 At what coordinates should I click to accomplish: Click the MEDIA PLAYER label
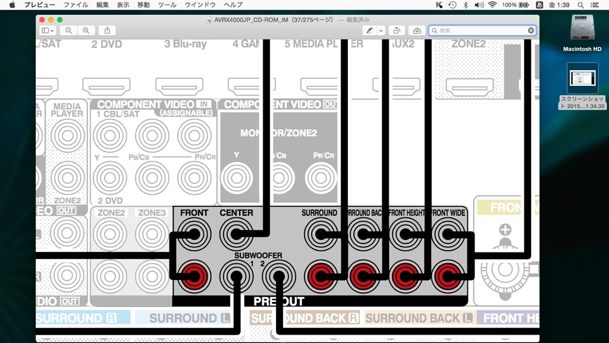coord(67,110)
